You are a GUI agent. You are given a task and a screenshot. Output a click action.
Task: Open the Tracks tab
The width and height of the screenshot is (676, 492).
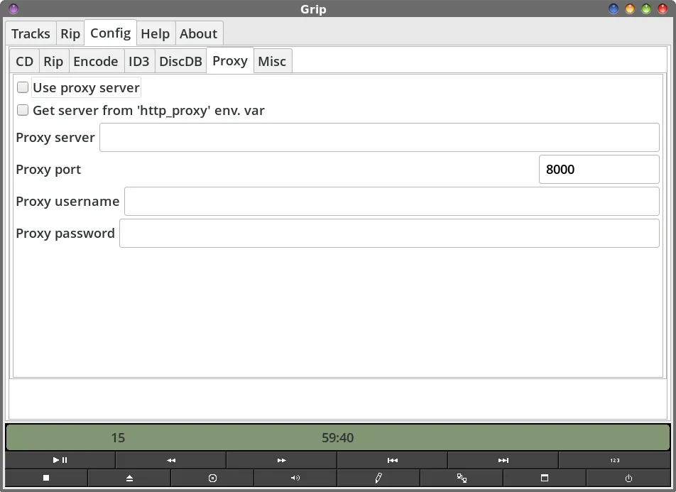pyautogui.click(x=31, y=33)
